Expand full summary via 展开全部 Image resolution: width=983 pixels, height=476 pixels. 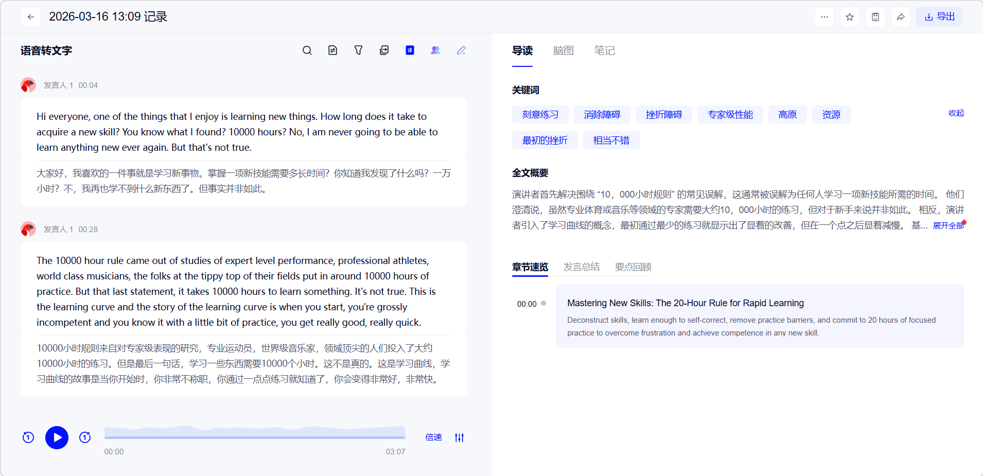tap(948, 225)
